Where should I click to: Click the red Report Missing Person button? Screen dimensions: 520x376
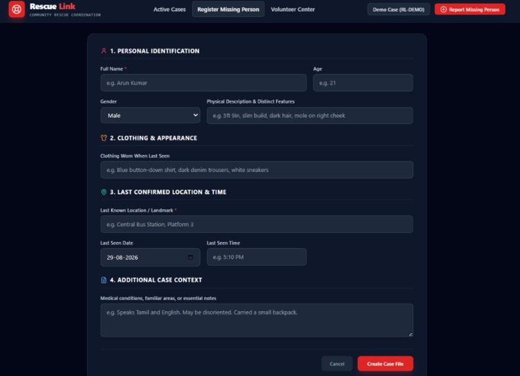point(470,9)
